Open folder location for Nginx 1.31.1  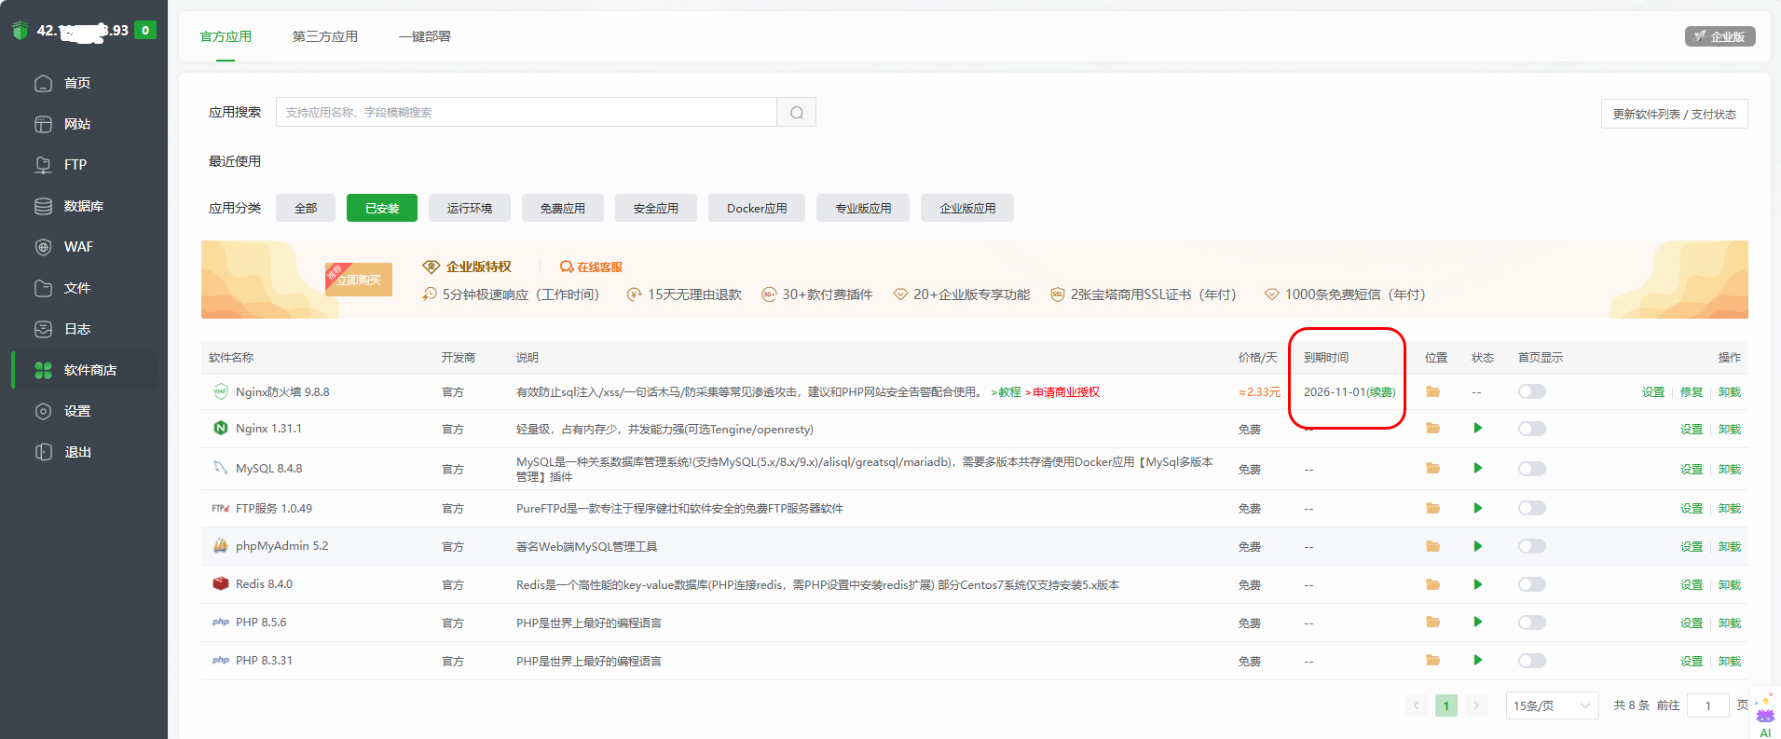point(1432,428)
